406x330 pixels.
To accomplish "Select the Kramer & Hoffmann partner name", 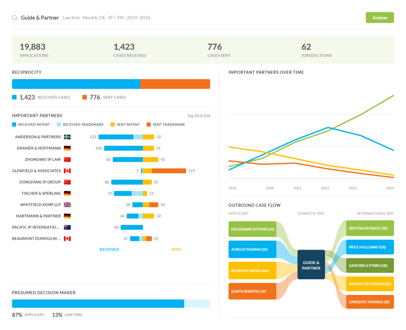I will [x=39, y=148].
